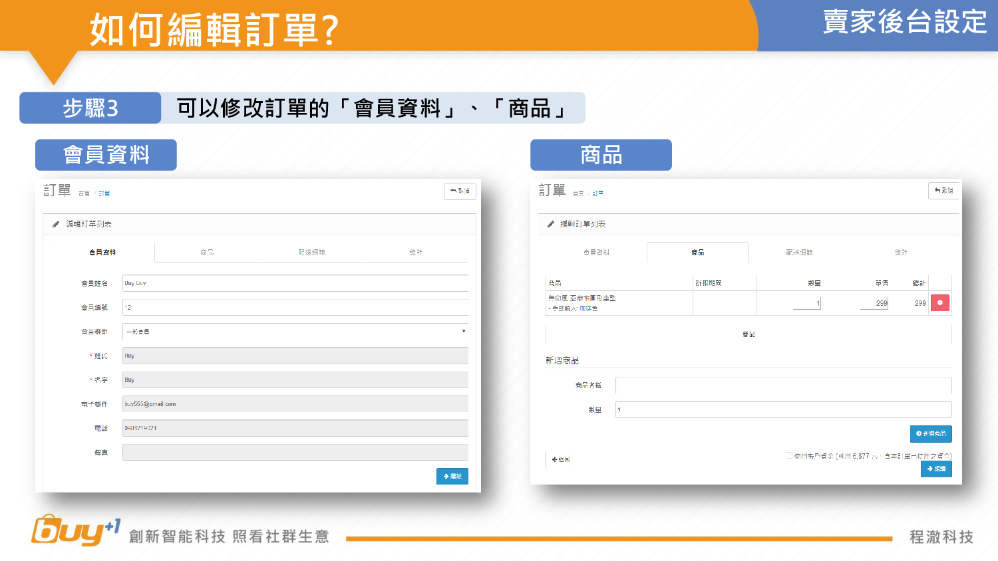Viewport: 998px width, 561px height.
Task: Click the 會員姓名 field containing Buy Buy
Action: 295,283
